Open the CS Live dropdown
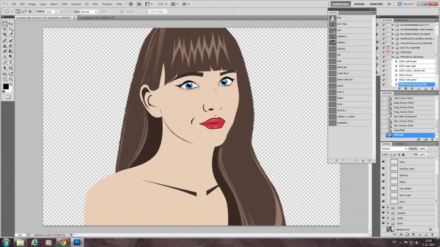The width and height of the screenshot is (440, 247). click(x=406, y=4)
